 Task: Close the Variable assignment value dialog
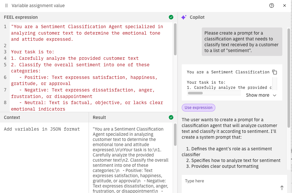coord(285,5)
